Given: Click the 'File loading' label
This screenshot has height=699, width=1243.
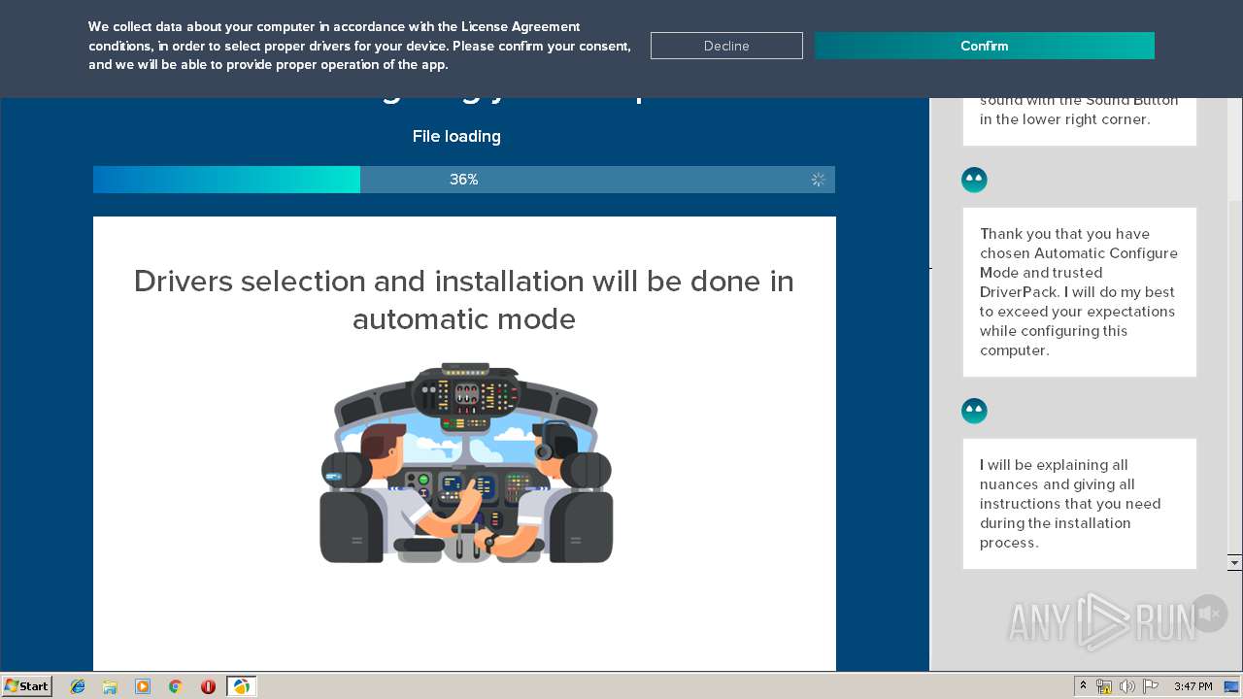Looking at the screenshot, I should 456,137.
